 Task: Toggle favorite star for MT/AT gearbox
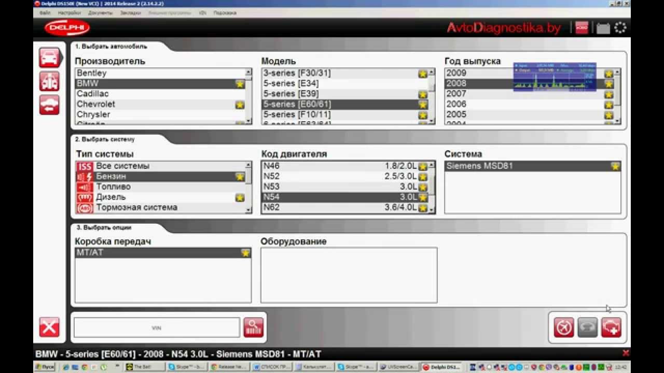click(245, 253)
